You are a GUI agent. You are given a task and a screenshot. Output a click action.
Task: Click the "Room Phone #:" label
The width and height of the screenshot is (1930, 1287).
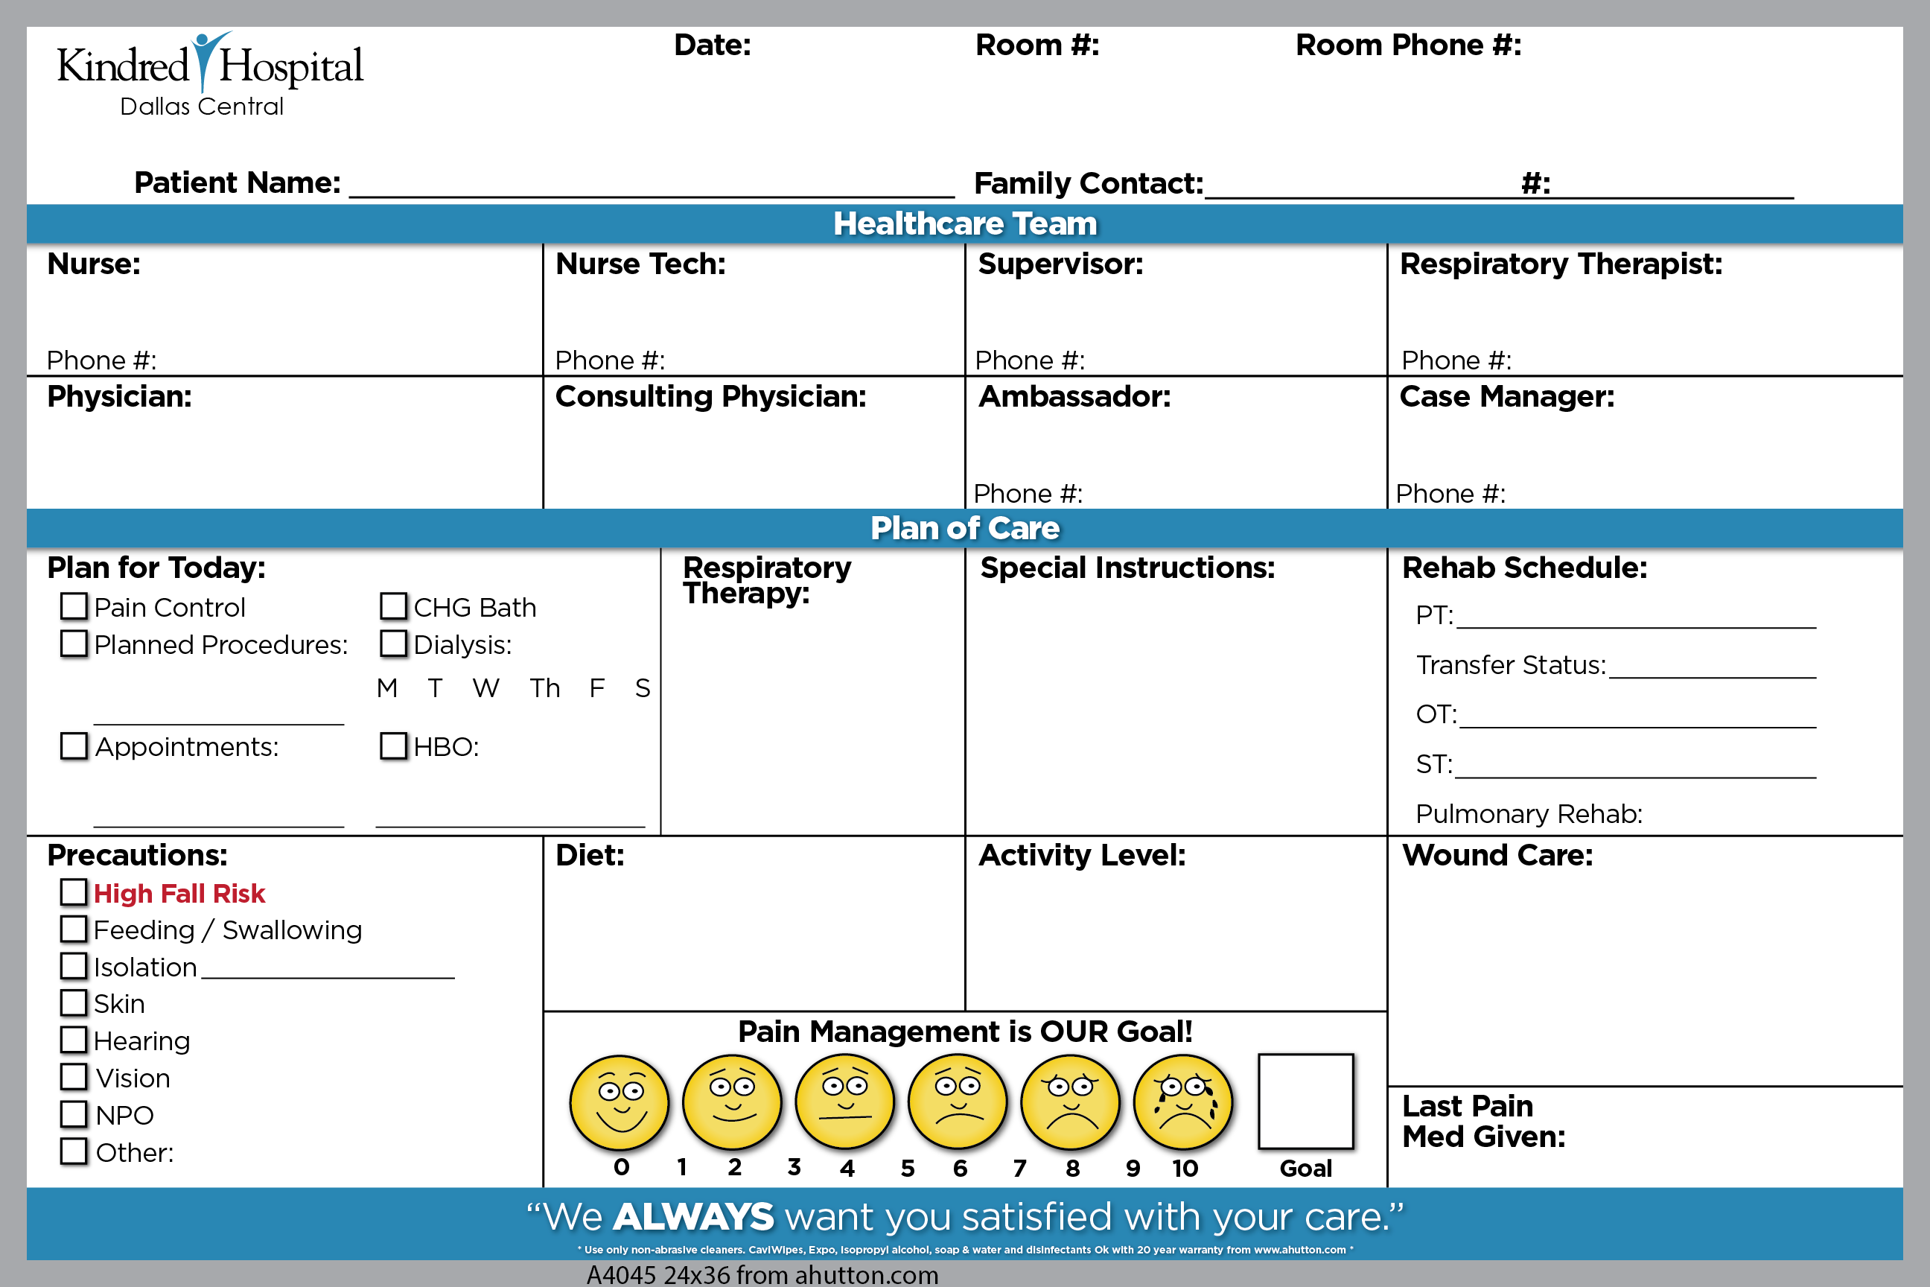[x=1408, y=45]
